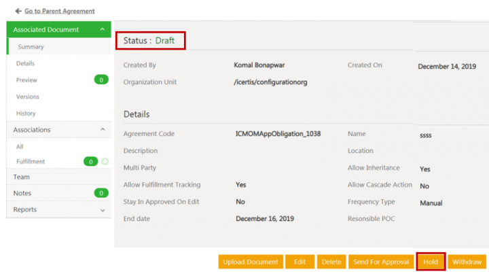Viewport: 489px width, 274px height.
Task: Open the Details sidebar item
Action: 26,63
